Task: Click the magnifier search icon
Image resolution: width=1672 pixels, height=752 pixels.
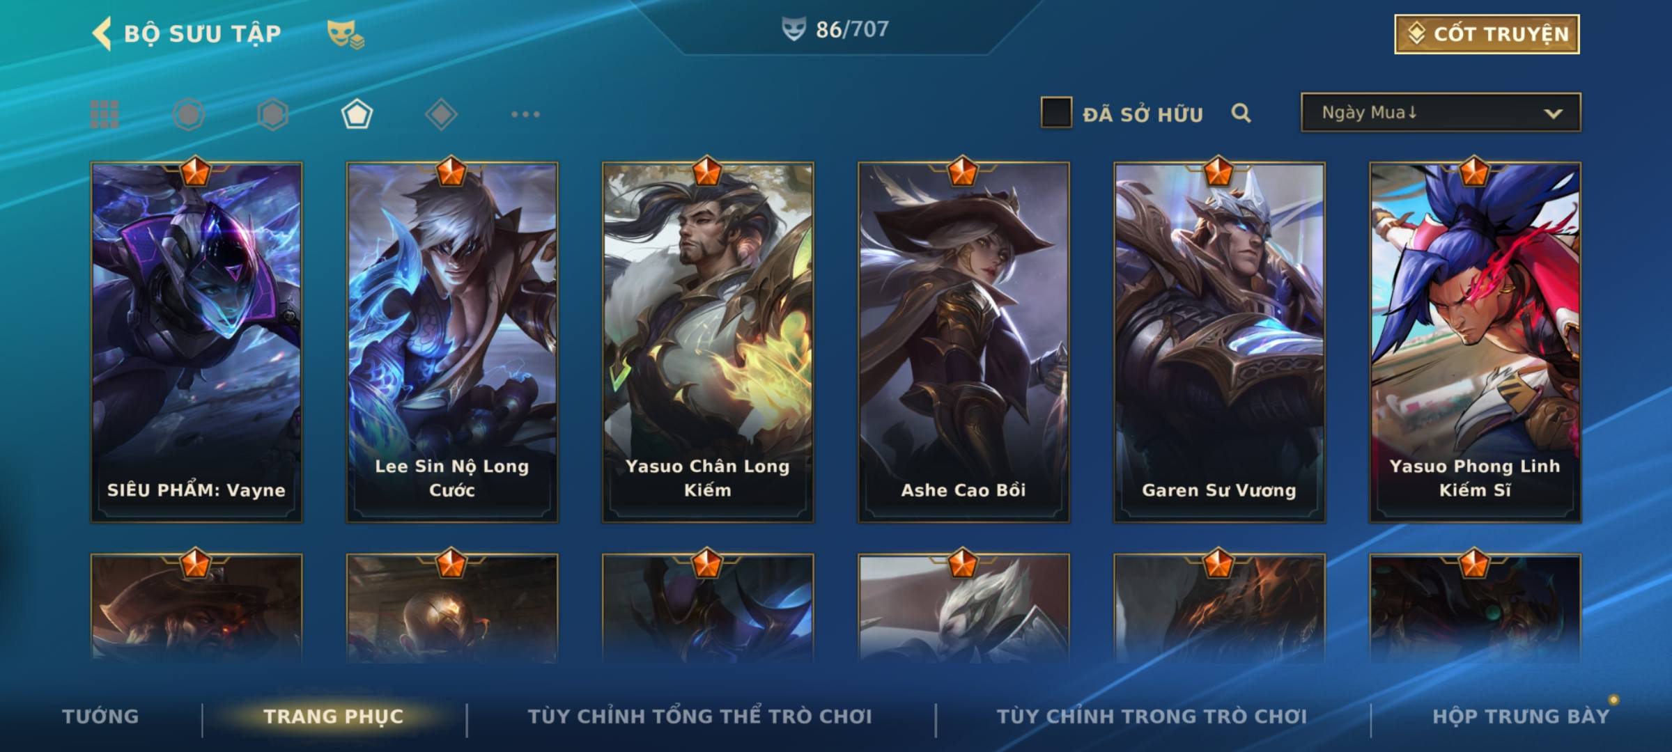Action: point(1241,113)
